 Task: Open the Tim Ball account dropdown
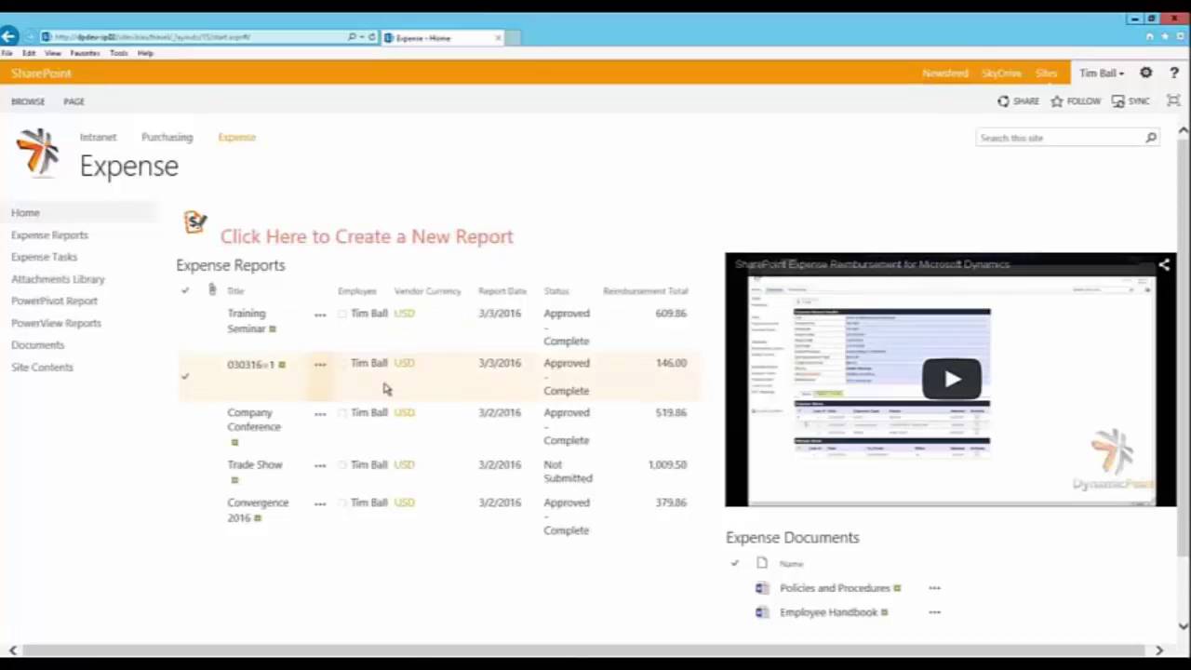coord(1101,73)
